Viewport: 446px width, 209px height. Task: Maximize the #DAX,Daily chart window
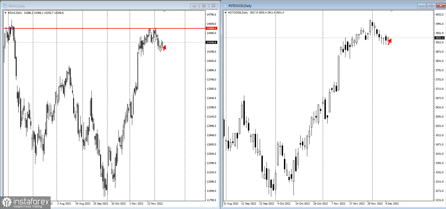point(204,6)
